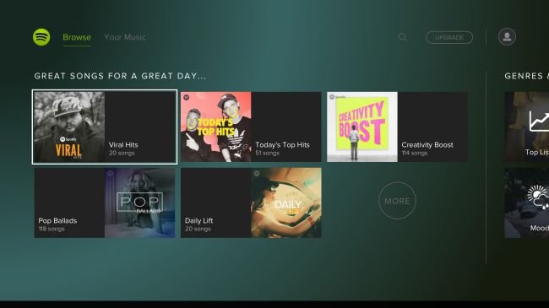Click the Top Lists chart icon
This screenshot has width=549, height=308.
click(539, 121)
